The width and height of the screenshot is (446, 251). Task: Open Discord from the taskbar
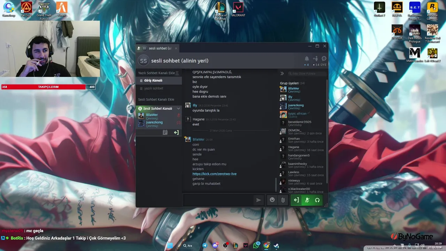tap(215, 245)
